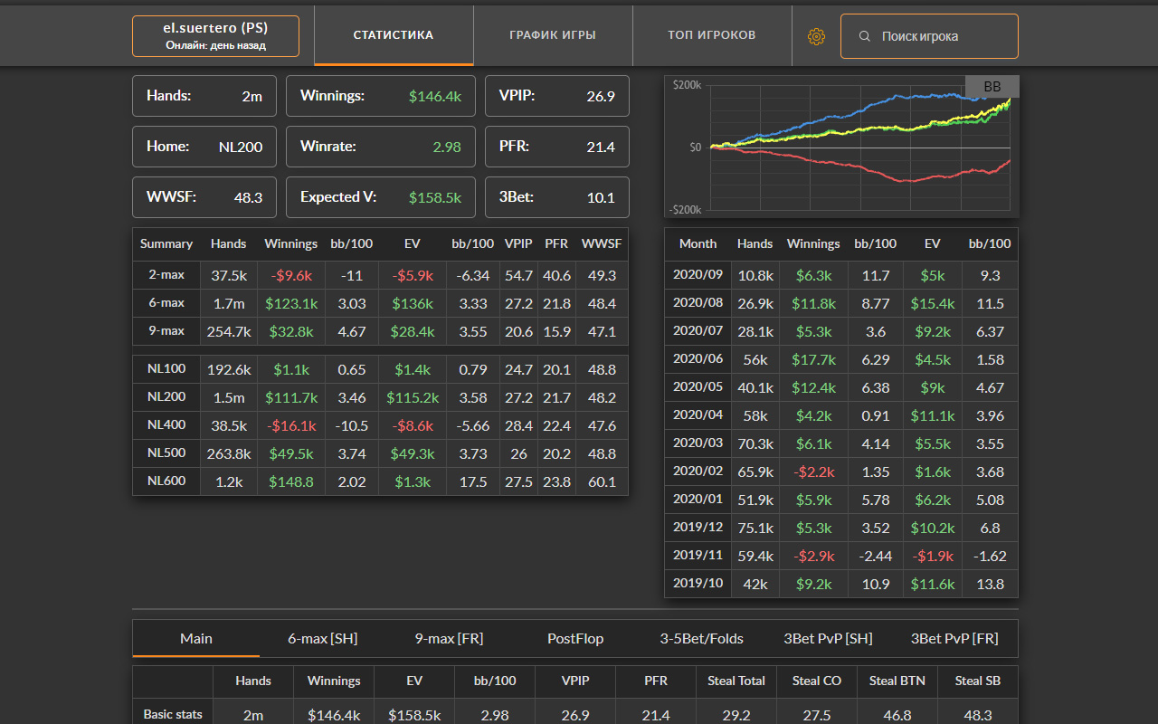
Task: Click the winnings graph thumbnail
Action: click(x=841, y=147)
